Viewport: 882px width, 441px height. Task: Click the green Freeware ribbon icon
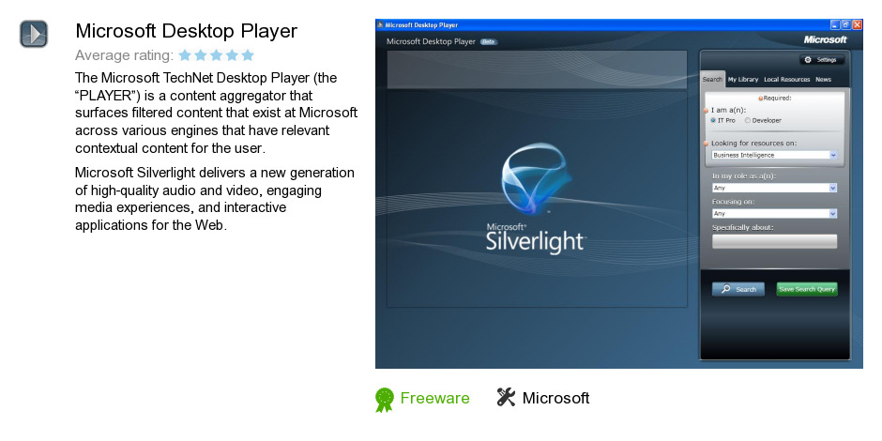point(385,400)
